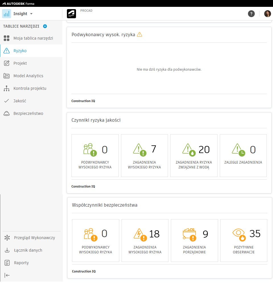Click the Model Analytics chart icon
This screenshot has height=285, width=273.
click(x=7, y=76)
